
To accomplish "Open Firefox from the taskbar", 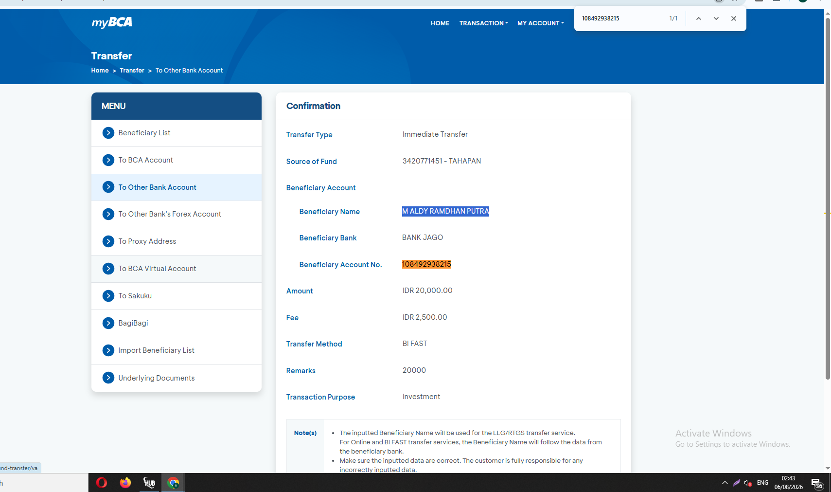I will (125, 483).
